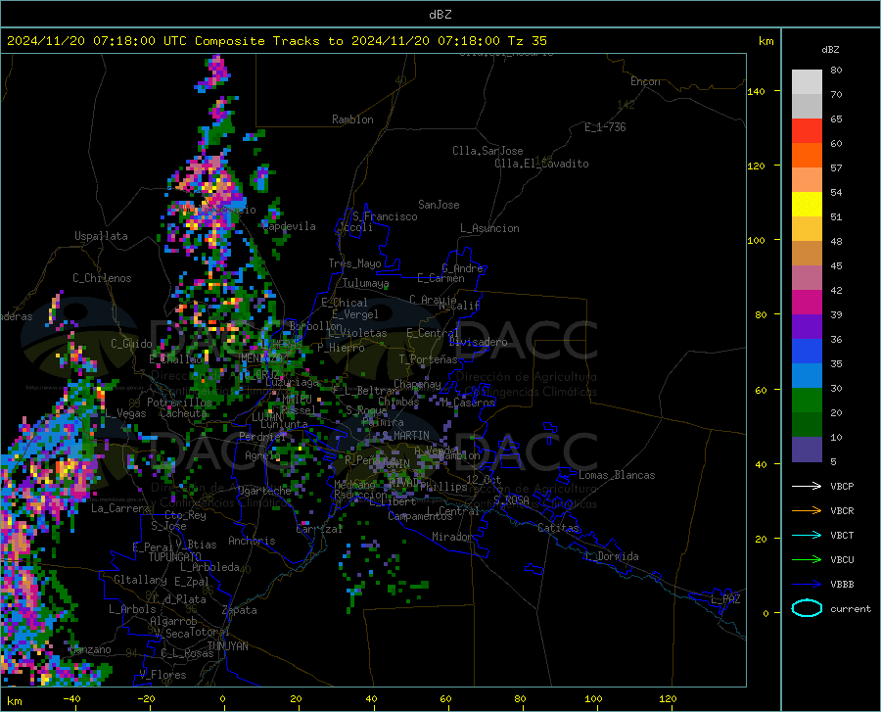Click the pink 45 dBZ swatch

(x=807, y=278)
